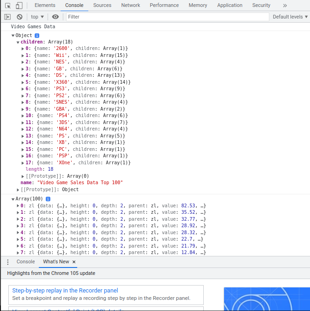310x311 pixels.
Task: Clear the console with the ban icon
Action: tap(19, 17)
